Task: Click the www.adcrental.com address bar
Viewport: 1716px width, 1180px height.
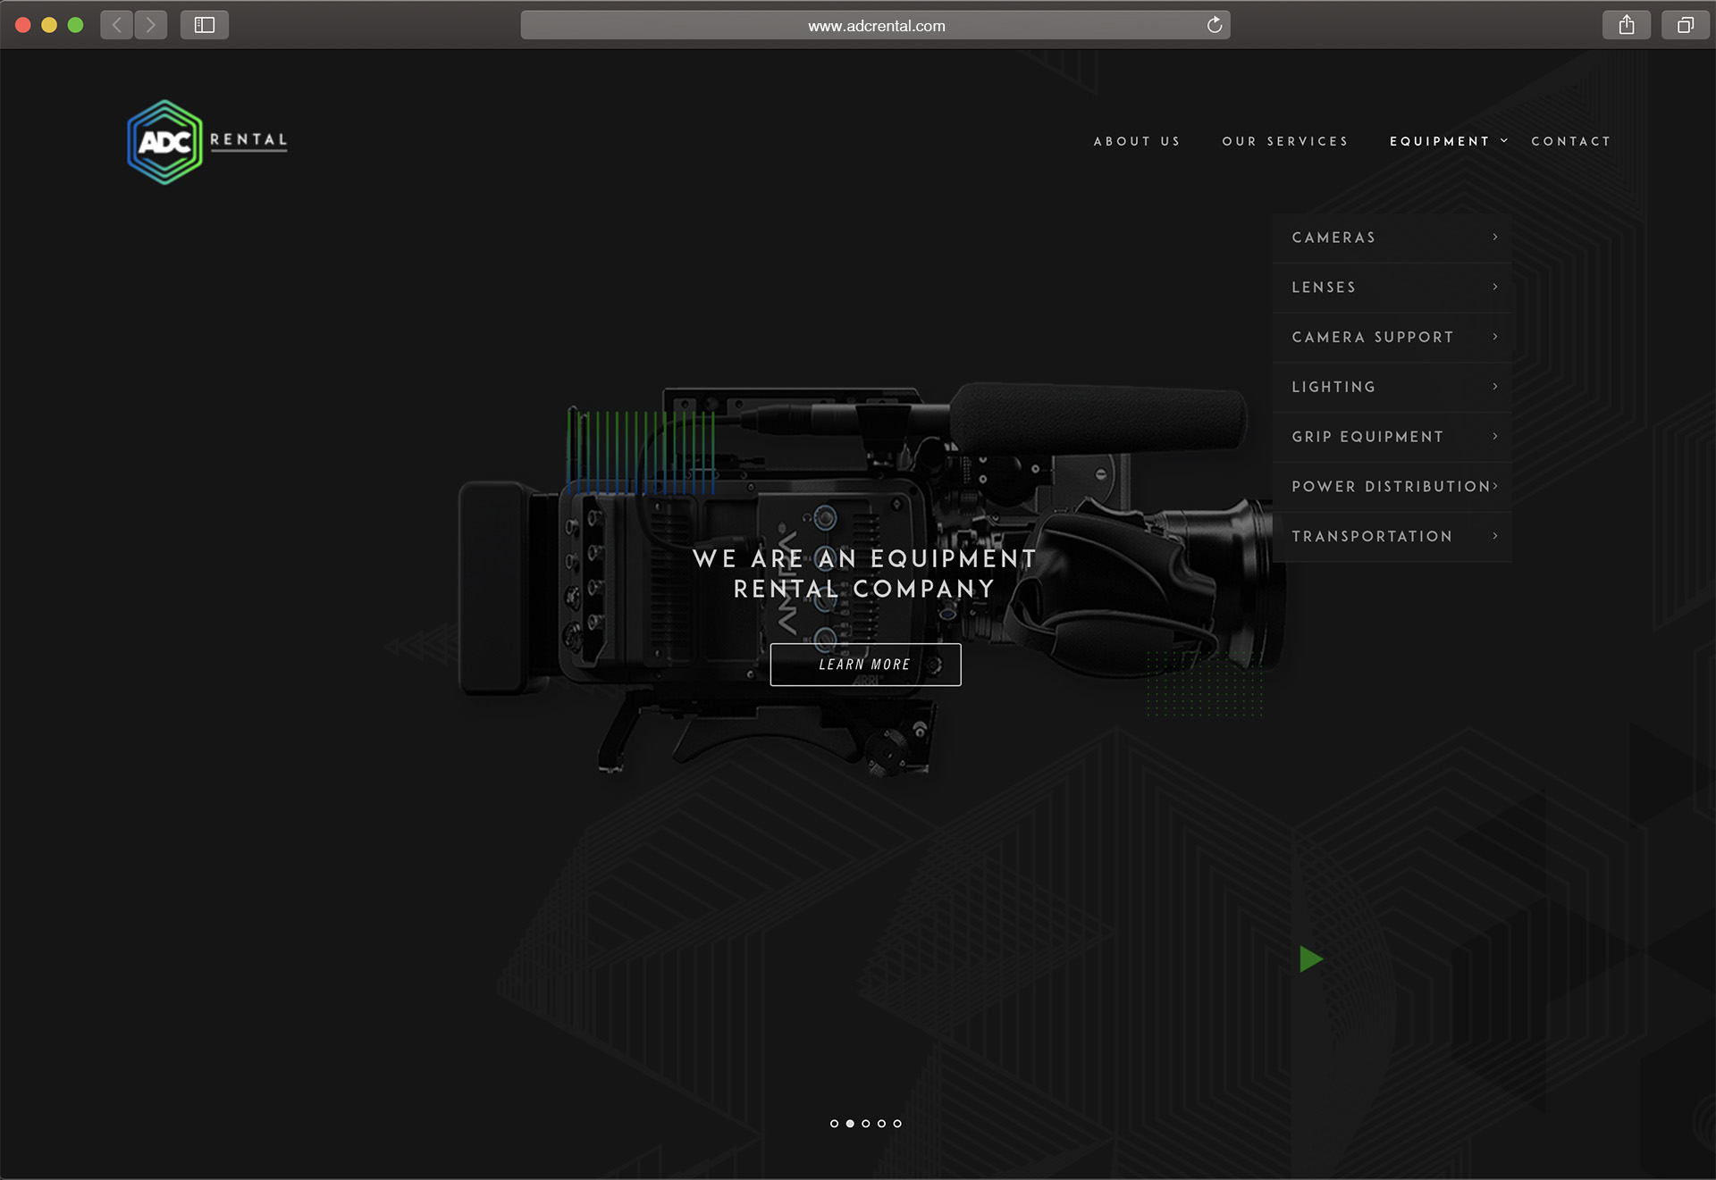Action: pyautogui.click(x=876, y=26)
